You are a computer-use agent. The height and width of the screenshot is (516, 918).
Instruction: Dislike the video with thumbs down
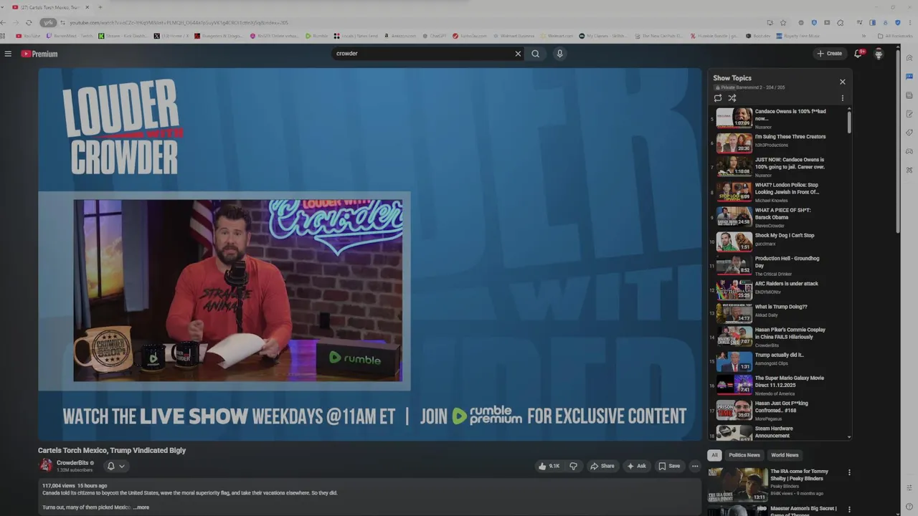click(573, 466)
